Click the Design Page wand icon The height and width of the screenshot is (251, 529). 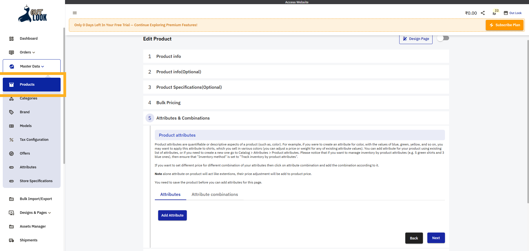pyautogui.click(x=405, y=39)
